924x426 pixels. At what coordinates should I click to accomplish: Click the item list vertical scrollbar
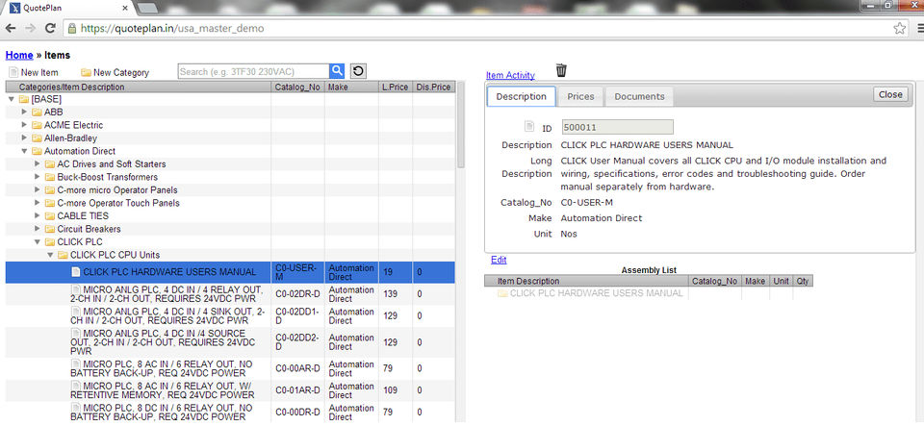pos(461,126)
